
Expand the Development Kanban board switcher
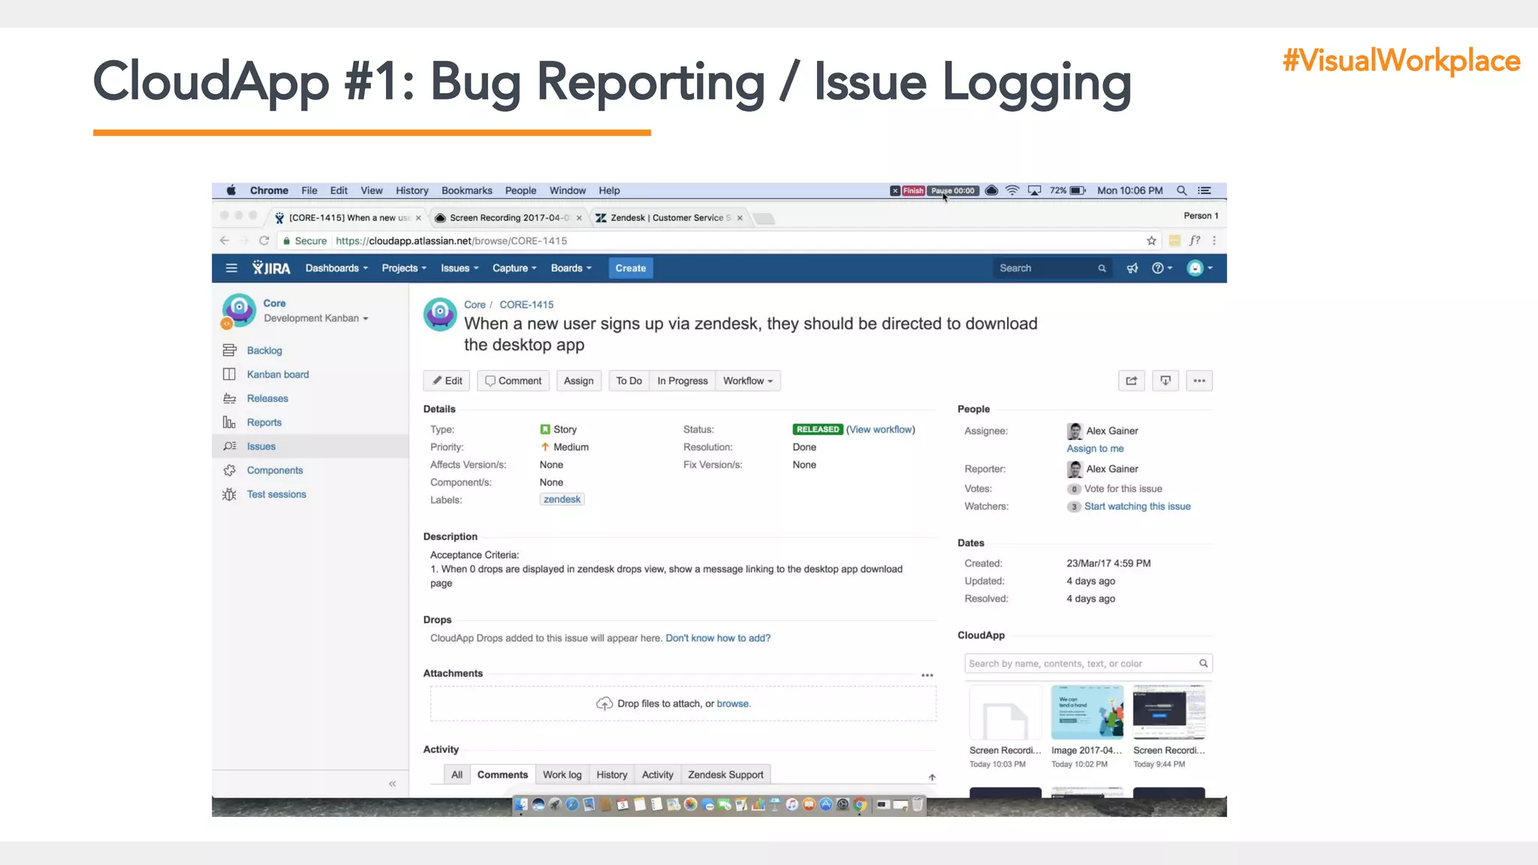(x=316, y=318)
